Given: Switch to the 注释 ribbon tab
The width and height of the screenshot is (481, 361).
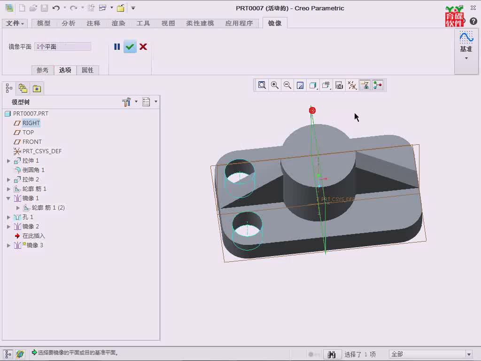Looking at the screenshot, I should tap(93, 24).
